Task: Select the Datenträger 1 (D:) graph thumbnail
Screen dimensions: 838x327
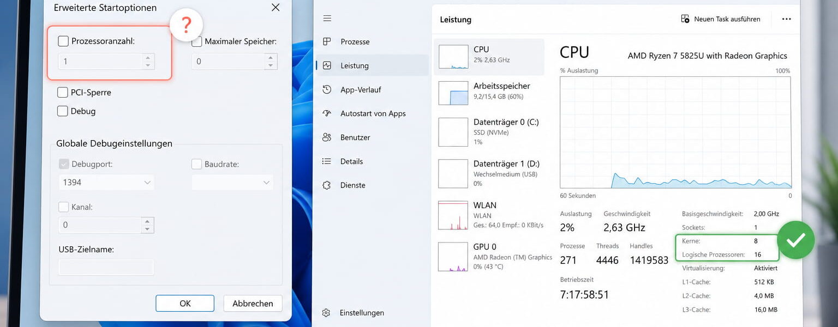Action: [453, 173]
